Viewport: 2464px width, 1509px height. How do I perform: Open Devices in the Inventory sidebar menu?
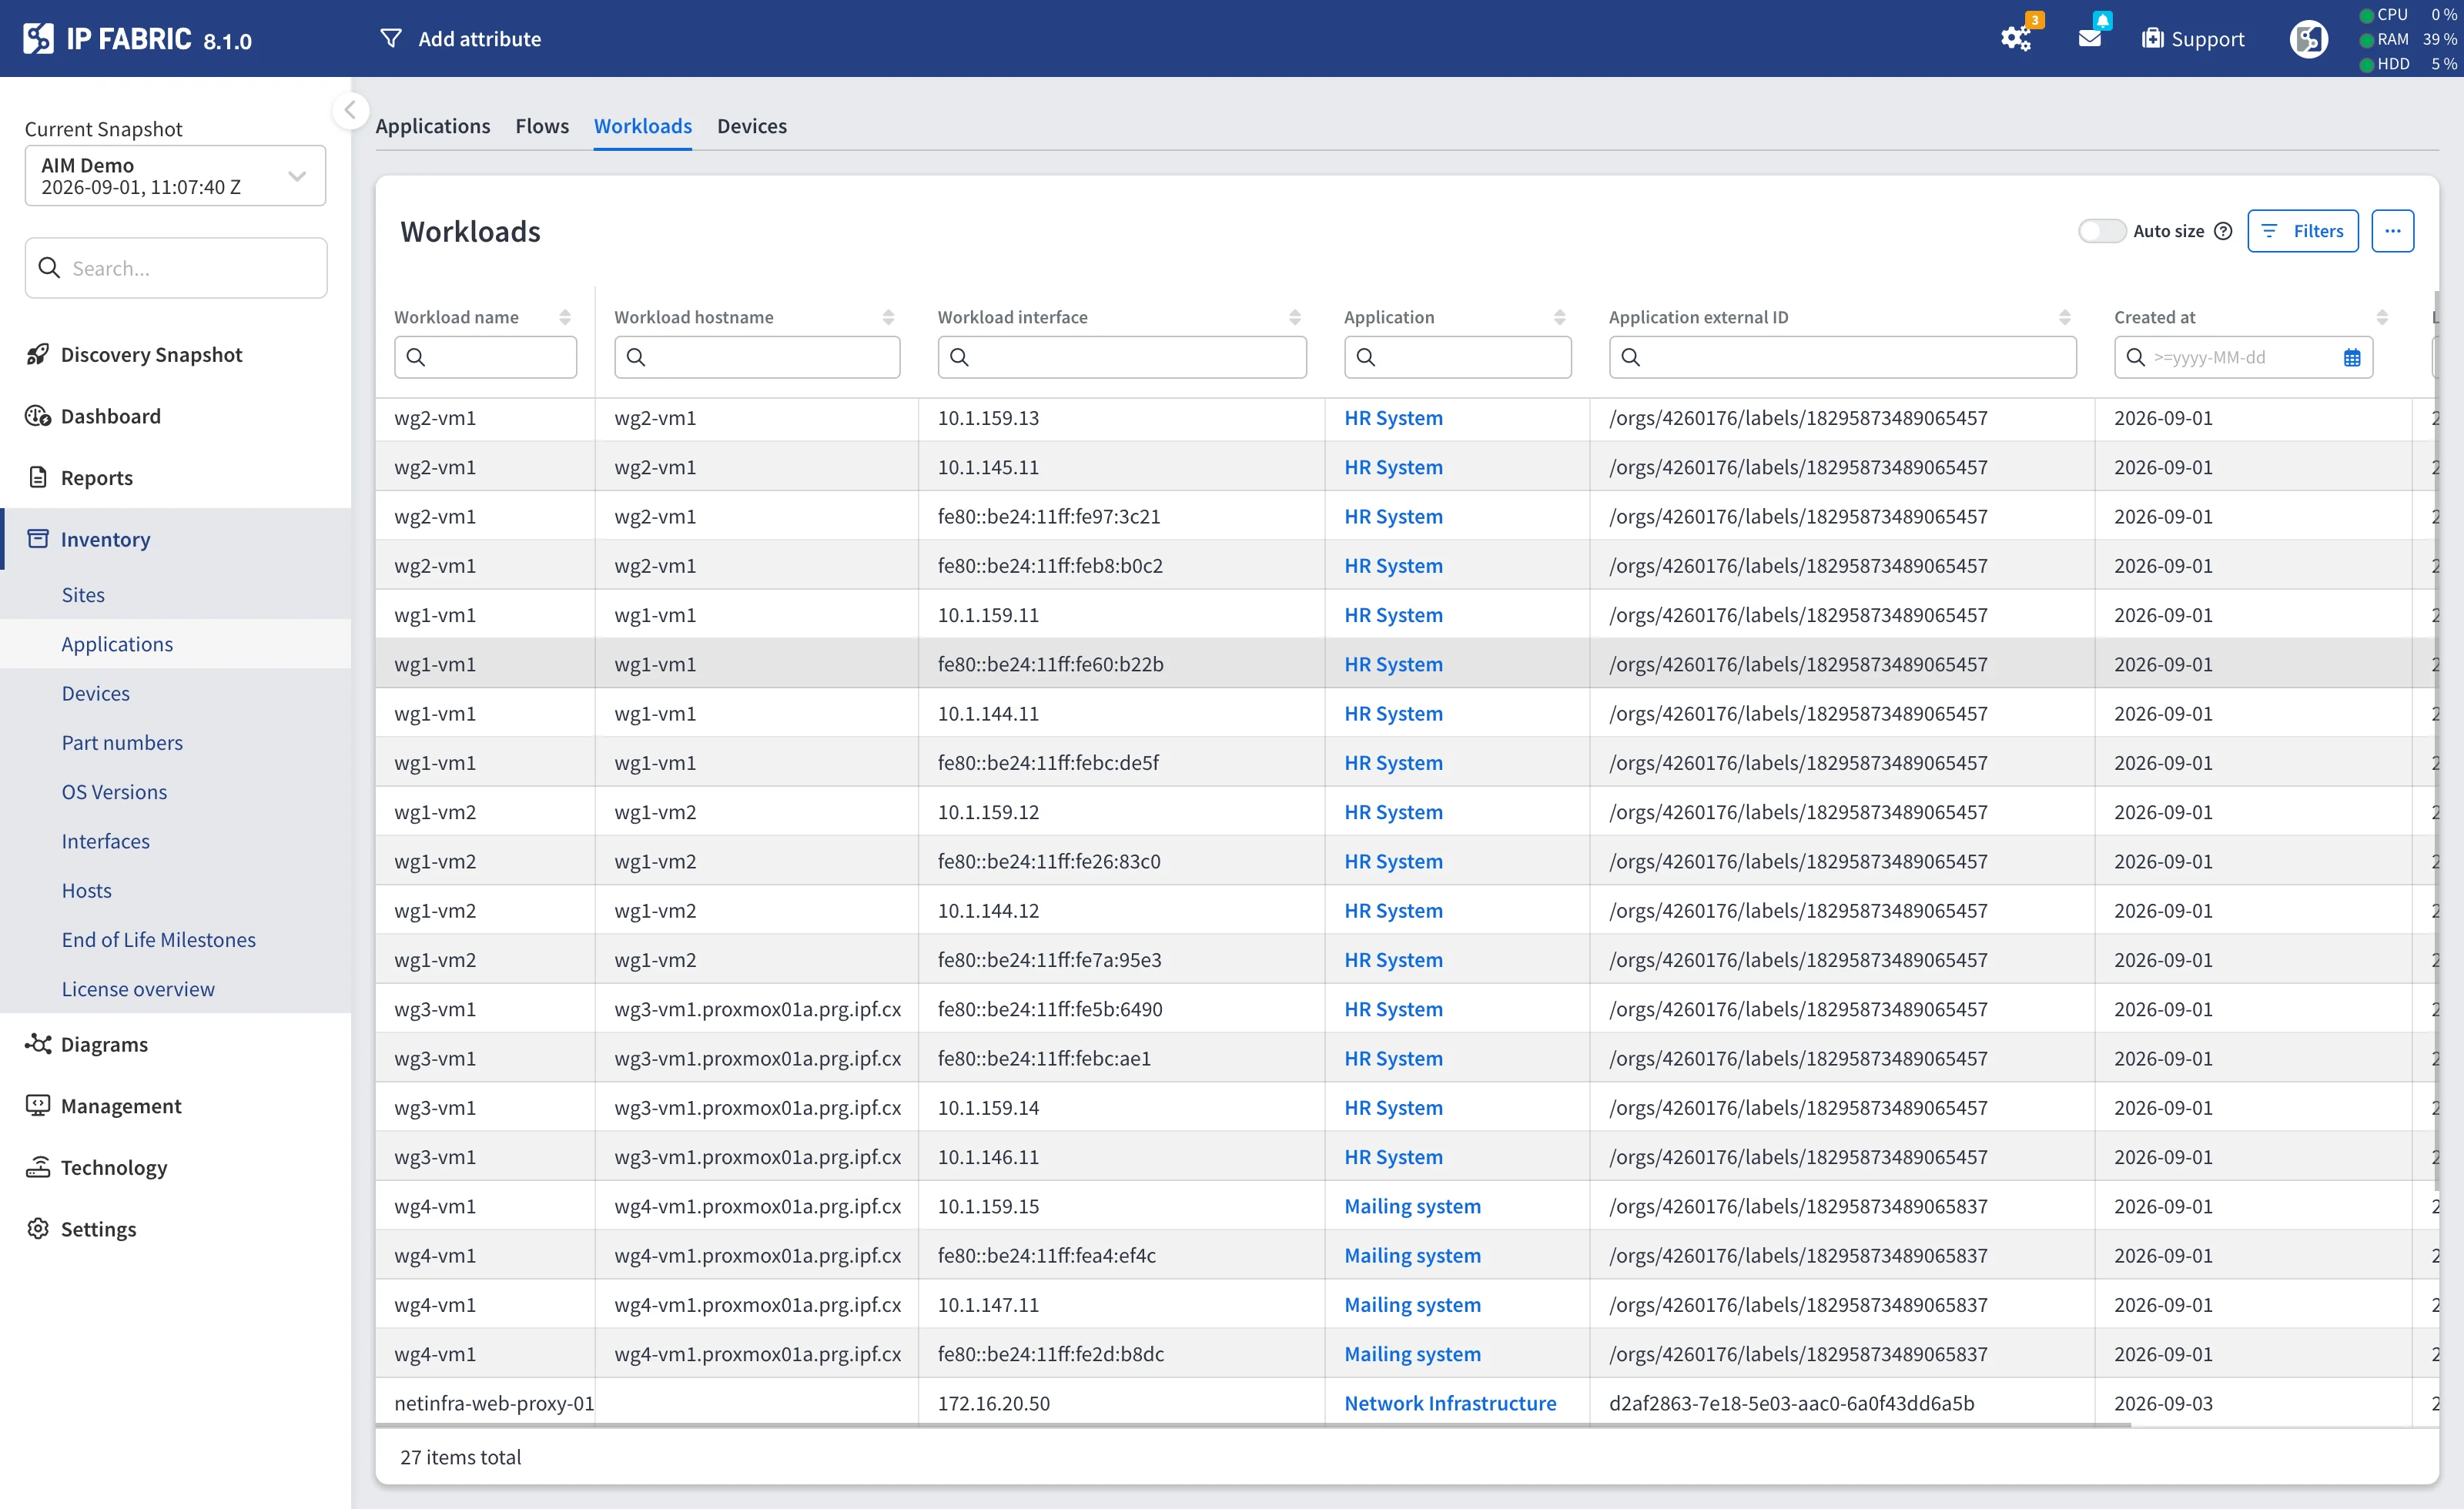(96, 693)
